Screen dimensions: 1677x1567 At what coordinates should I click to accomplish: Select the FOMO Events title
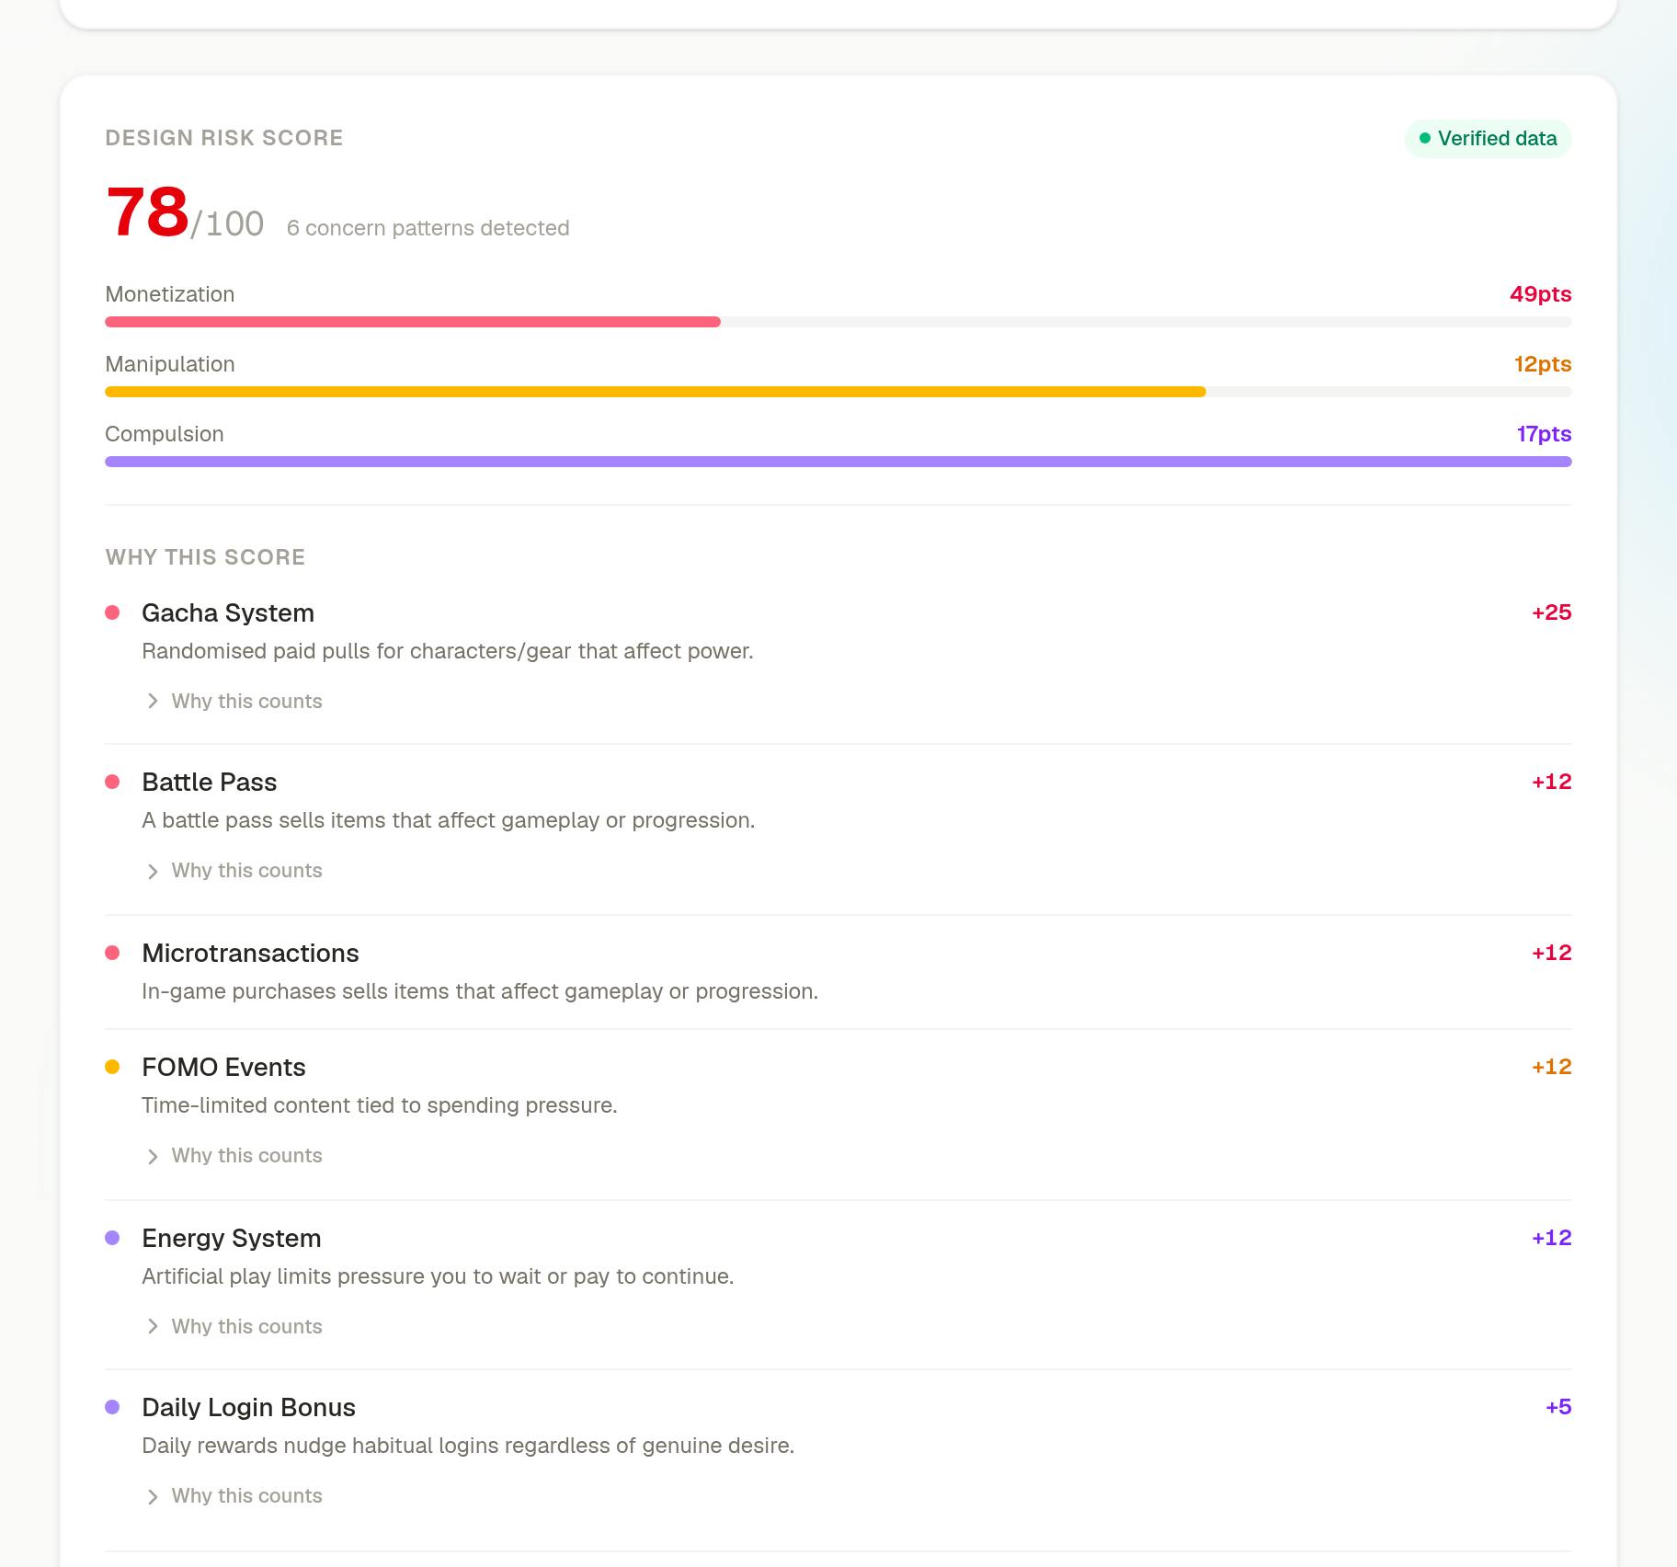(x=223, y=1068)
